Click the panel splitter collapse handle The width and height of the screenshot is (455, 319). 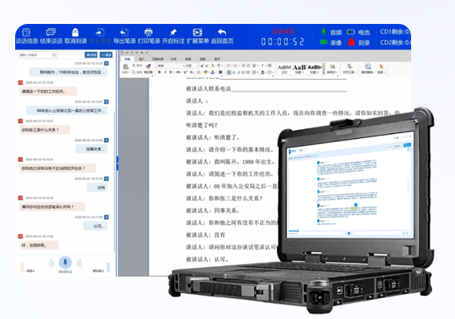click(117, 163)
